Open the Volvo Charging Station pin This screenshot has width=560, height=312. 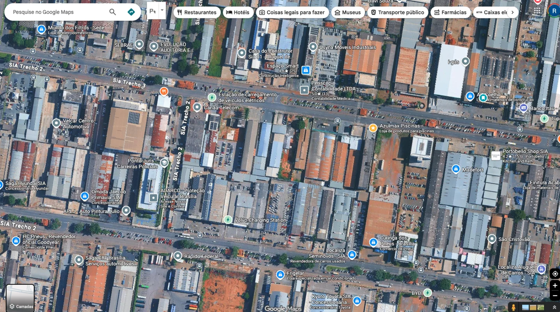click(228, 220)
